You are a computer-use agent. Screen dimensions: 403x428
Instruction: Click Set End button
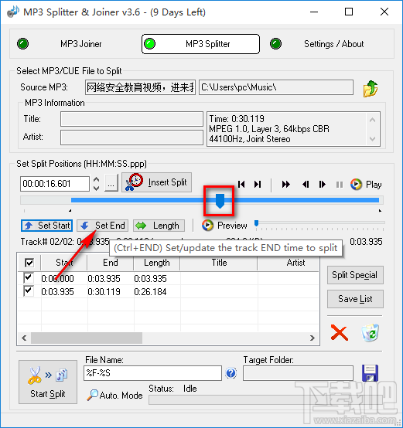[x=103, y=226]
